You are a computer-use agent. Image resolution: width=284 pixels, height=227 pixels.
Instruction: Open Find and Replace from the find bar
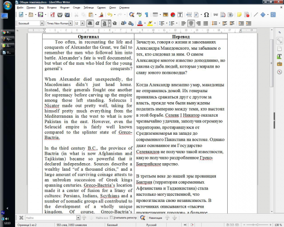point(142,218)
